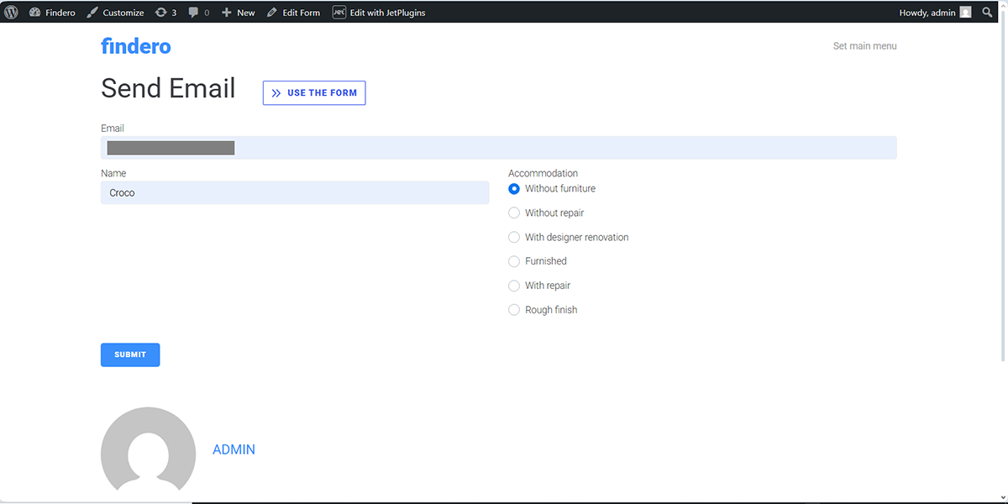Choose the Furnished radio option

pos(514,261)
